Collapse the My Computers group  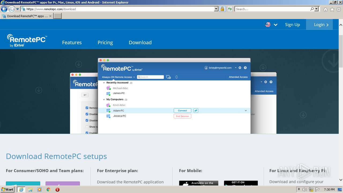click(x=104, y=99)
